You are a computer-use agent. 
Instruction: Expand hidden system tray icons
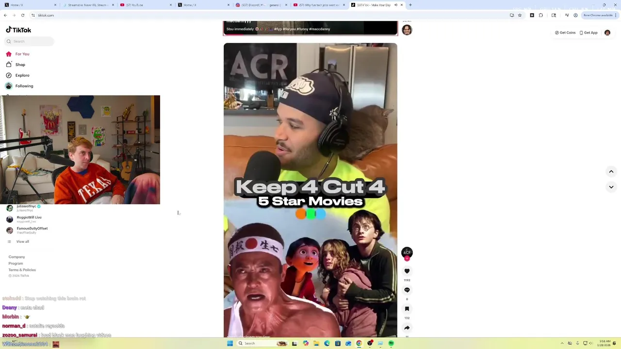pyautogui.click(x=562, y=343)
